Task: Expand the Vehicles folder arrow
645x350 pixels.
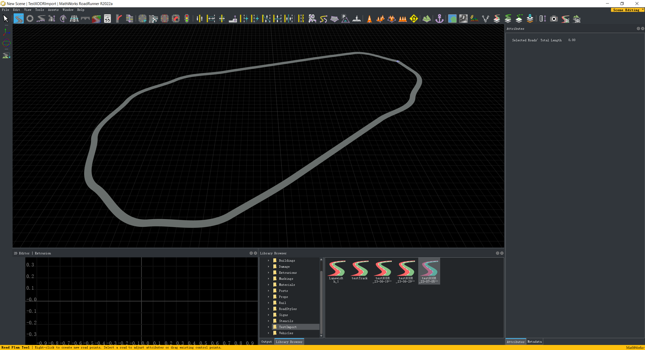Action: (x=269, y=333)
